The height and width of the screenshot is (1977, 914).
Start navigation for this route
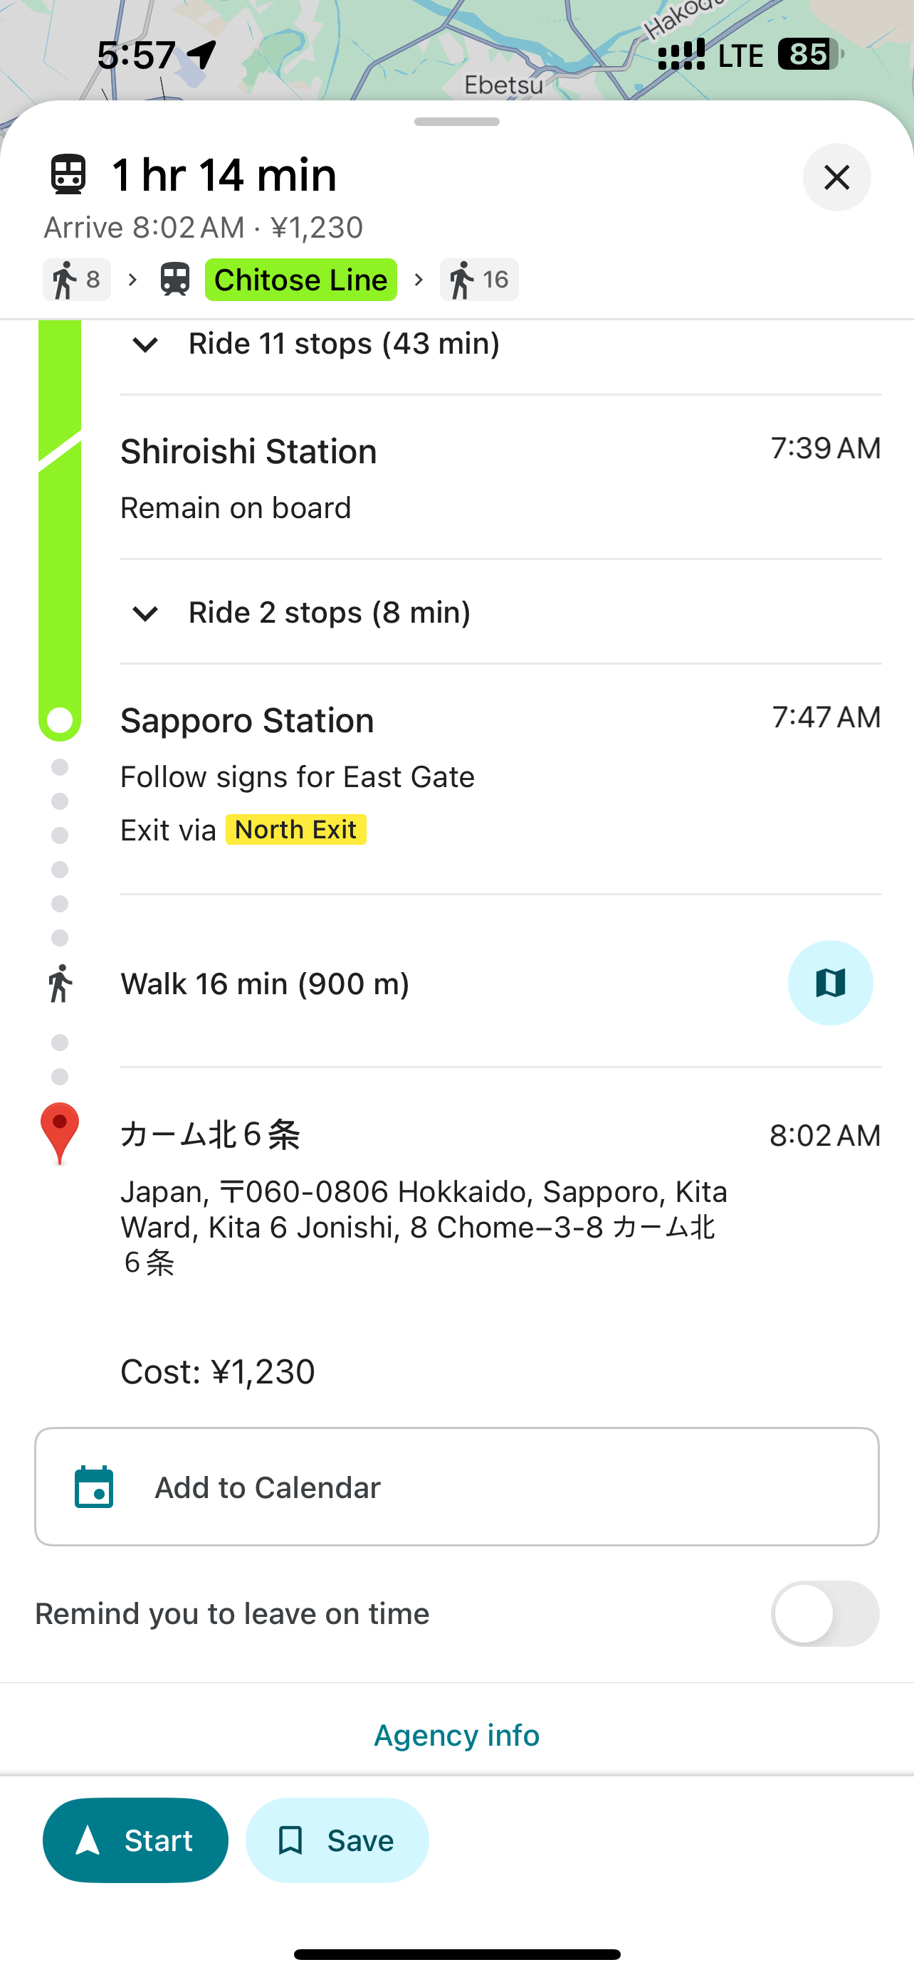pos(135,1840)
